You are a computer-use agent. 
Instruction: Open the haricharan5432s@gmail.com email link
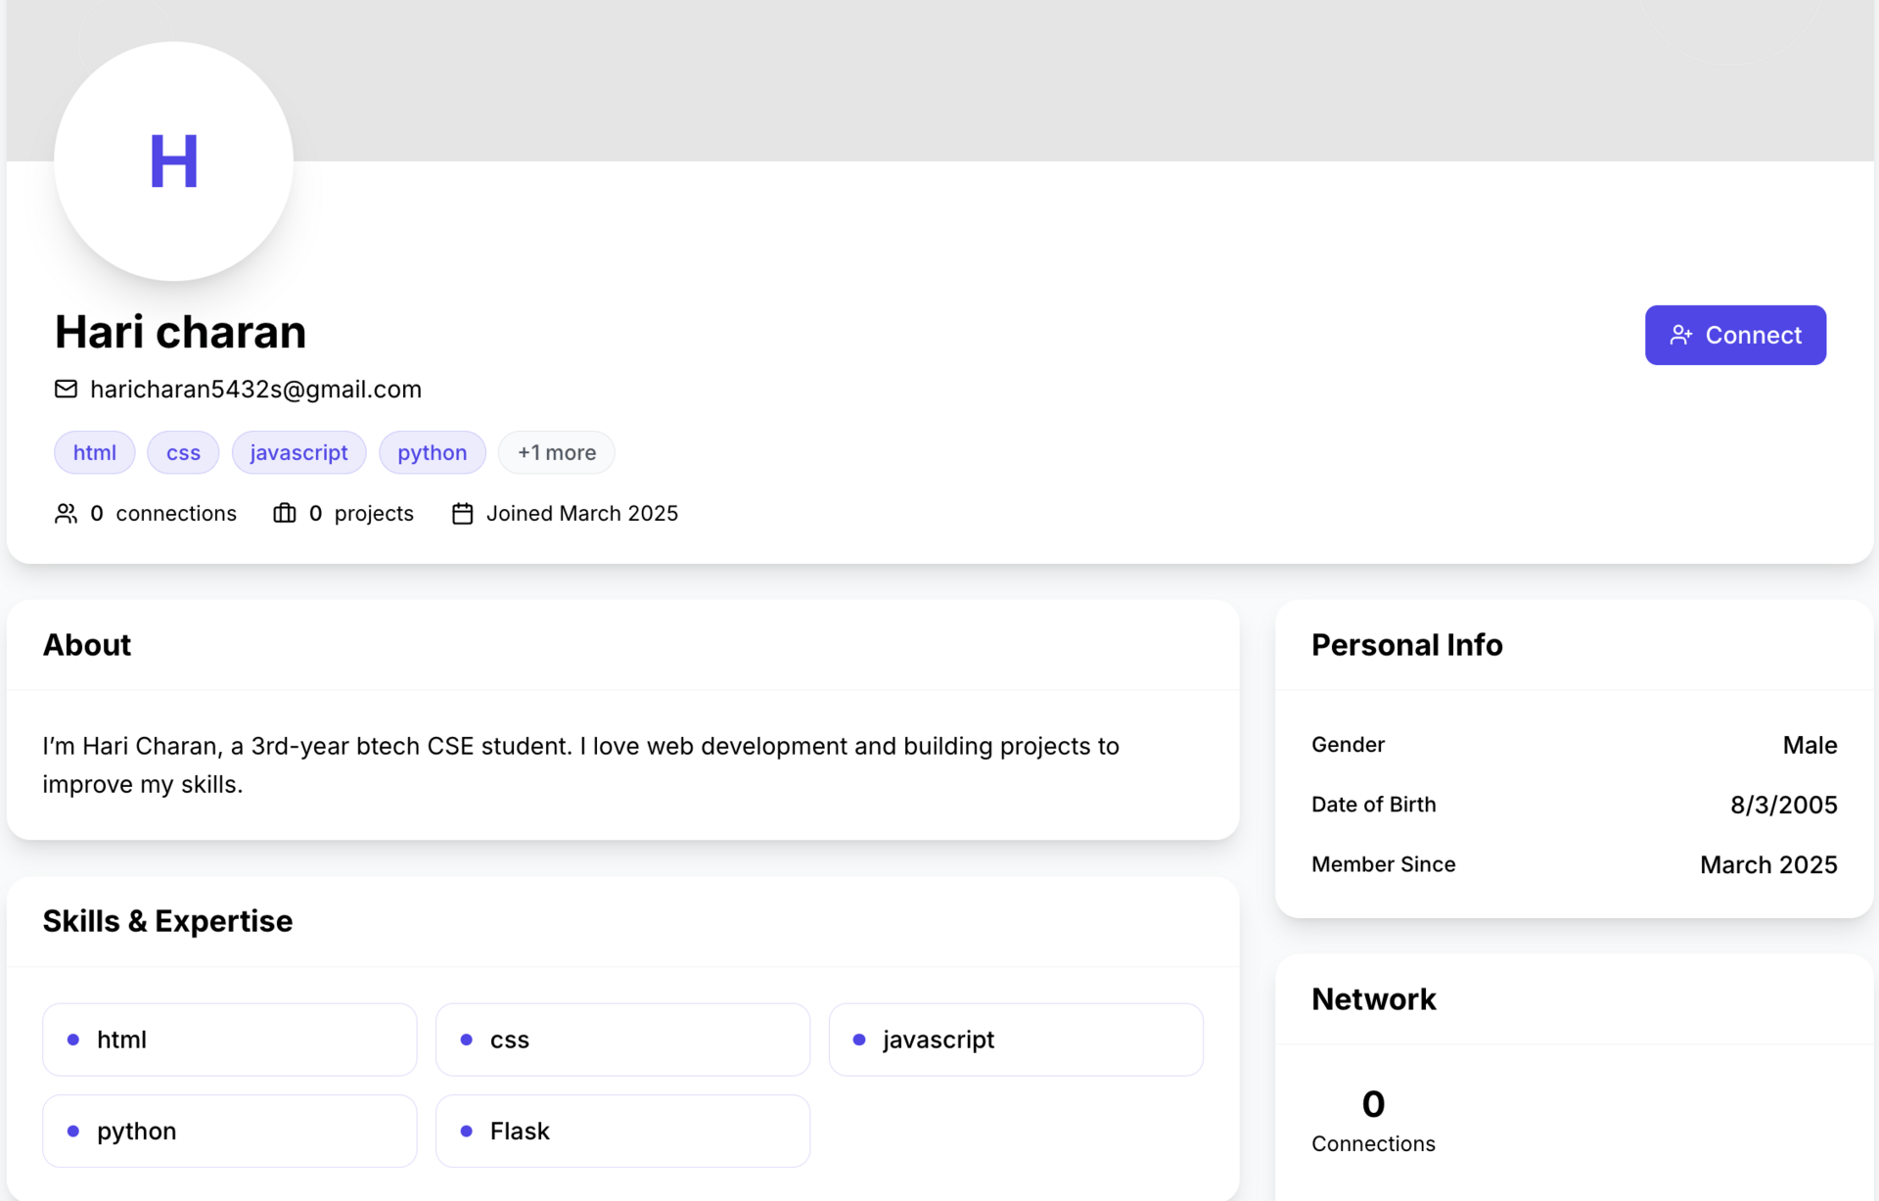255,390
